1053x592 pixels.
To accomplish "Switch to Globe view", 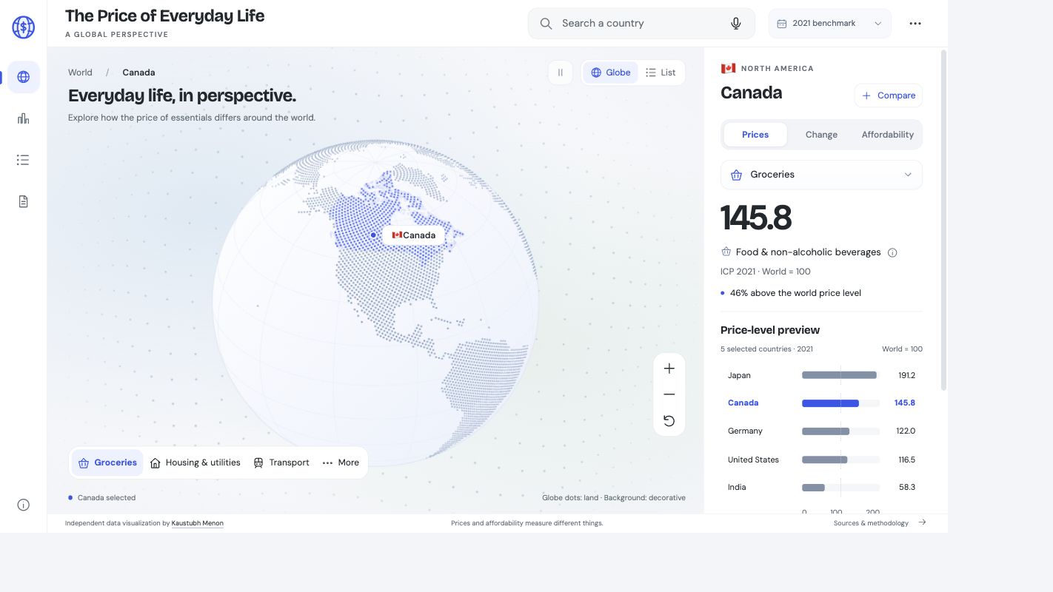I will [x=611, y=73].
